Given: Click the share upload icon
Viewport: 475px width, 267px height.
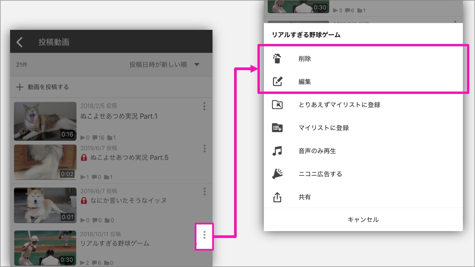Looking at the screenshot, I should [277, 197].
